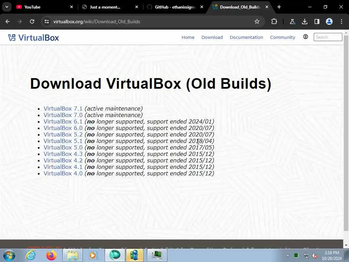The width and height of the screenshot is (349, 262).
Task: Click the VirtualBox logo
Action: pos(34,38)
